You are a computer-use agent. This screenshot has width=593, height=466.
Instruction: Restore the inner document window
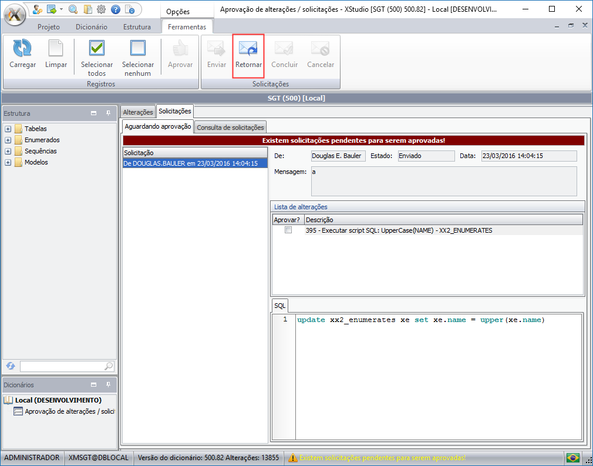coord(571,26)
